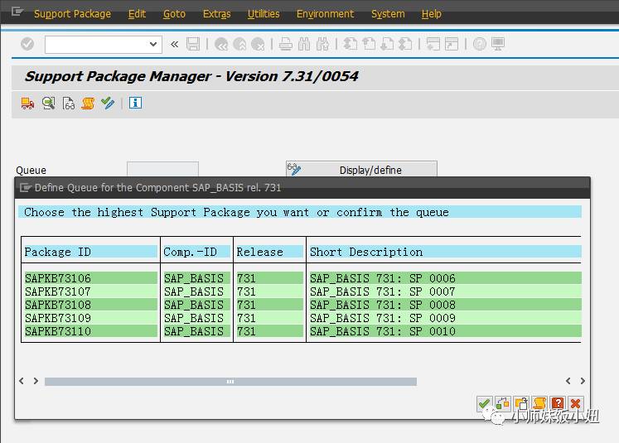Click the Comp.-ID column header
This screenshot has height=443, width=619.
pyautogui.click(x=196, y=252)
